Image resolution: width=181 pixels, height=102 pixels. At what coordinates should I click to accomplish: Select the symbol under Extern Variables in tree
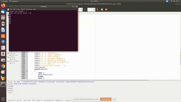pos(12,63)
